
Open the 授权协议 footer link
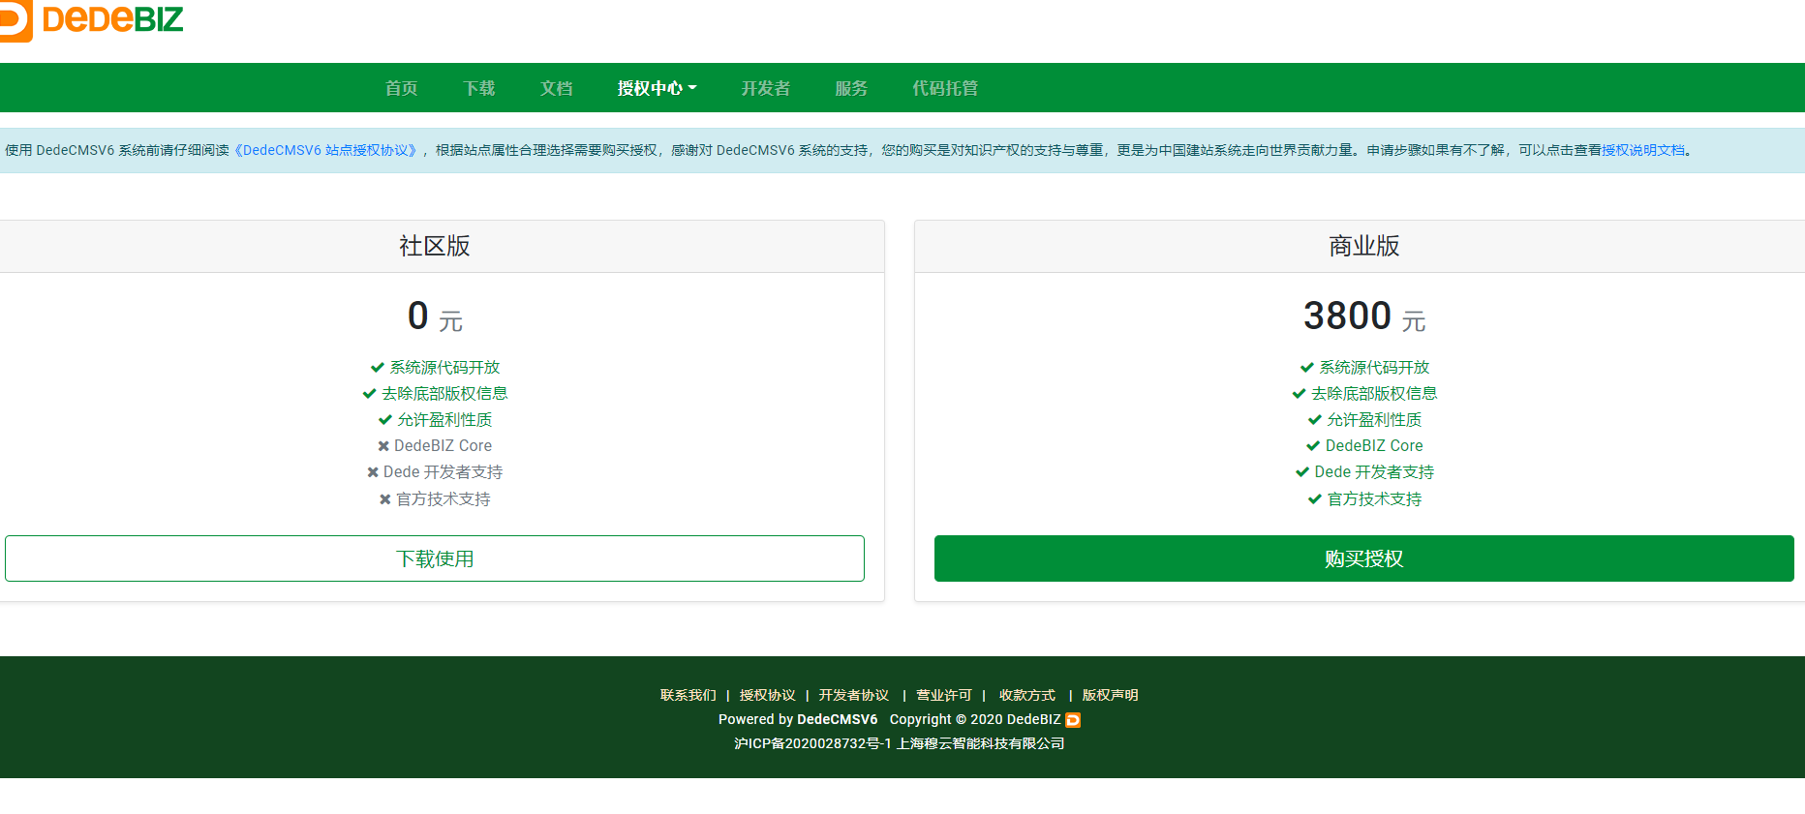coord(767,695)
